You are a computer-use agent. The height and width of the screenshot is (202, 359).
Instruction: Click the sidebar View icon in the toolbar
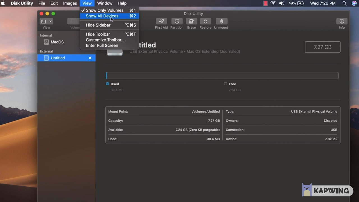[x=43, y=21]
